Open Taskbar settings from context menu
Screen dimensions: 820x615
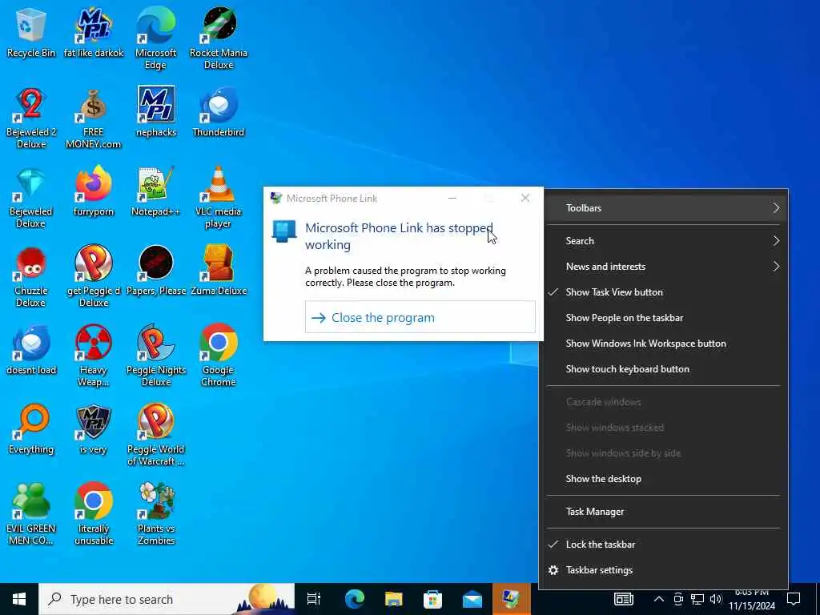tap(663, 570)
